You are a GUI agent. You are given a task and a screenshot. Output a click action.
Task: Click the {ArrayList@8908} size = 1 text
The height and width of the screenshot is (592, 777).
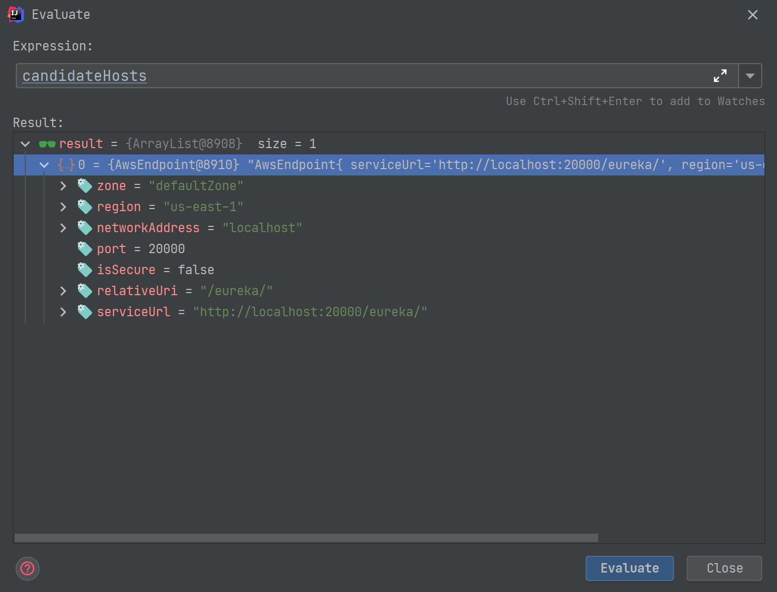[x=221, y=144]
